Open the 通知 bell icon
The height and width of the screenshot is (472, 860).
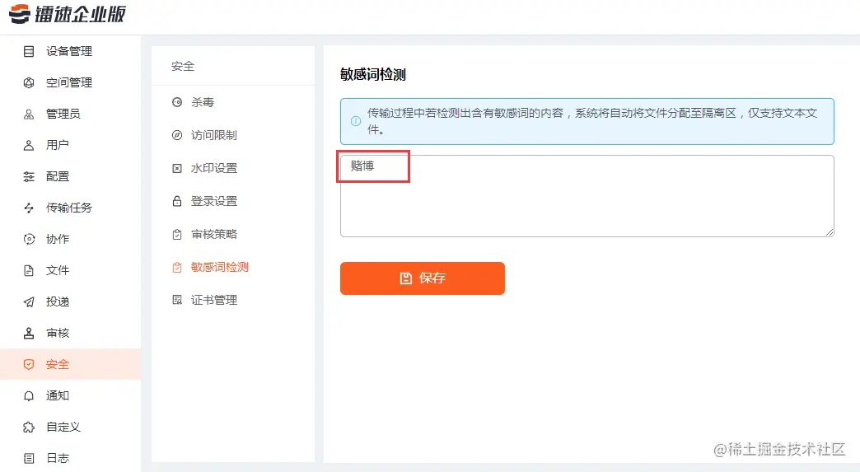tap(29, 395)
